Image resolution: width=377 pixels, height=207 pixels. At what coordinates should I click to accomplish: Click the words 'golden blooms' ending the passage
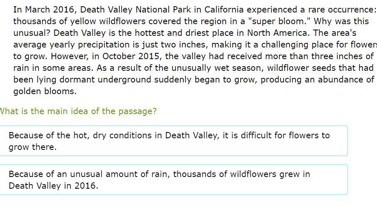(x=44, y=91)
